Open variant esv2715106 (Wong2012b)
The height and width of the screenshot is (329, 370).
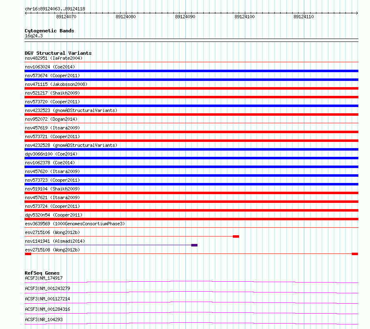click(52, 232)
